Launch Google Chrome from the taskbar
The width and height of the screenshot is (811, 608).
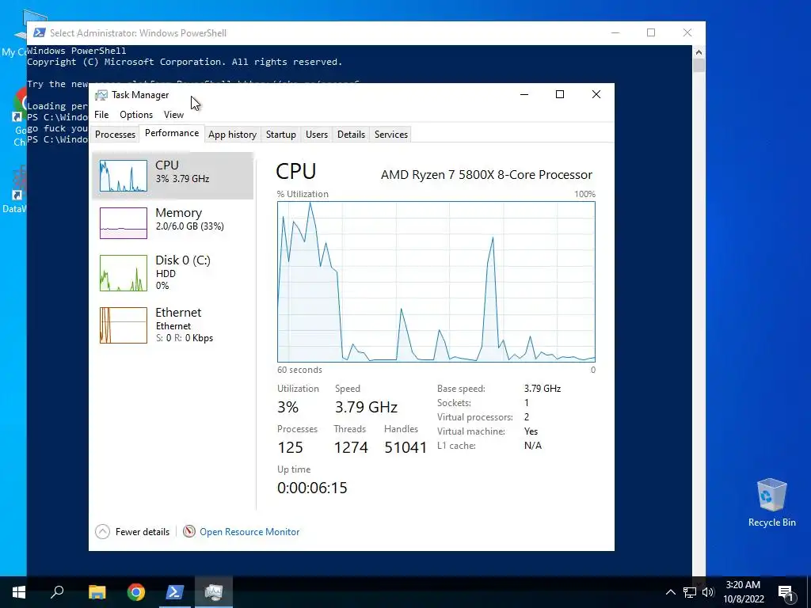(136, 592)
